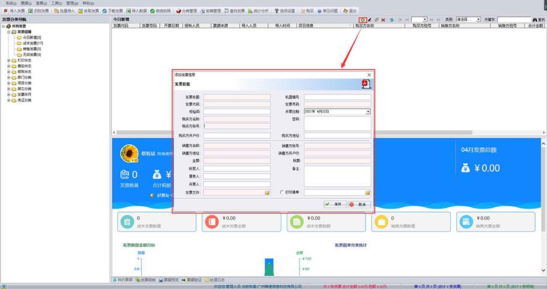Open 微信拍照 from the toolbar

159,11
